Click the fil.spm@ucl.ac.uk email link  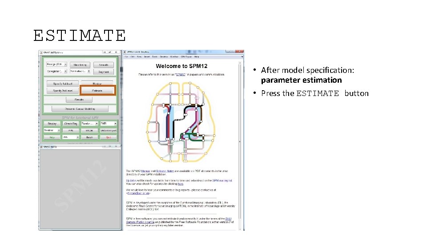[139, 193]
